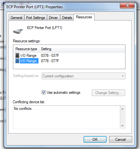Viewport: 140px width, 149px height.
Task: Click the Resource type column header
Action: [x=26, y=49]
